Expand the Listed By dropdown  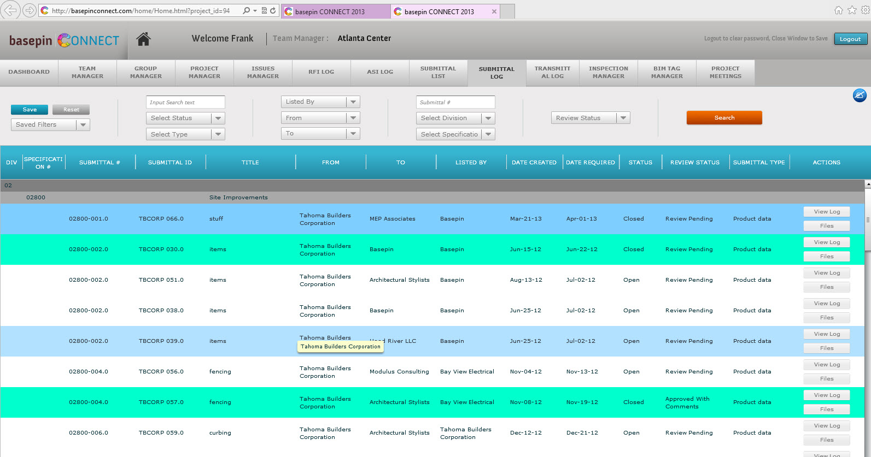click(x=320, y=102)
